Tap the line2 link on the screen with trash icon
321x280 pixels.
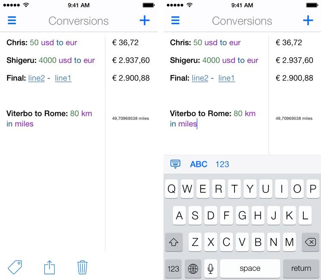click(37, 78)
